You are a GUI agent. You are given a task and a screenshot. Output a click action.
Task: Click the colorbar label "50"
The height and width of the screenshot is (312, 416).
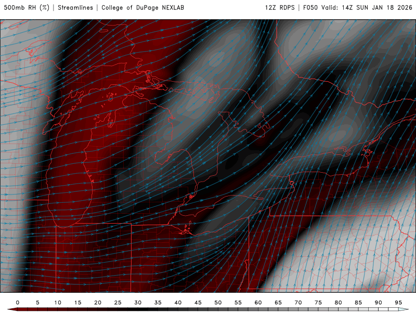click(x=218, y=303)
